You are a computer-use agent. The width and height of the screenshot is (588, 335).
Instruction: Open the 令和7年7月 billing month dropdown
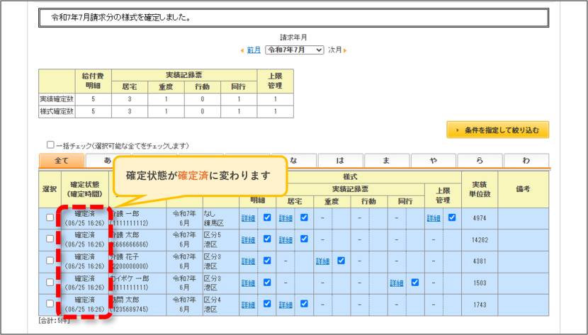click(x=295, y=50)
